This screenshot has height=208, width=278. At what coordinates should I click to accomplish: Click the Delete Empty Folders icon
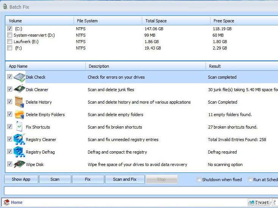[x=19, y=115]
